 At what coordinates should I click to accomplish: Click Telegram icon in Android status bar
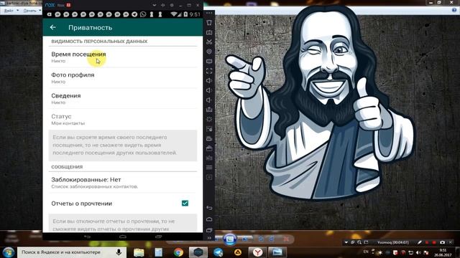coord(134,14)
